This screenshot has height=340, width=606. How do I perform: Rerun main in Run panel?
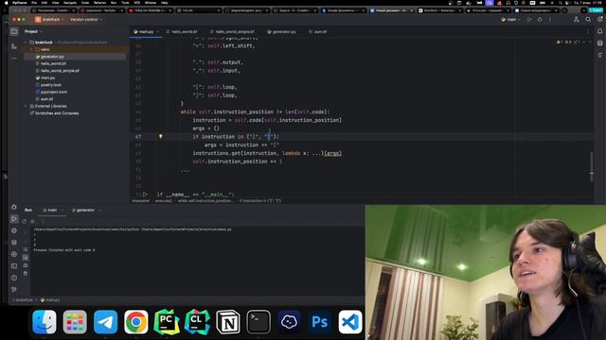[25, 221]
